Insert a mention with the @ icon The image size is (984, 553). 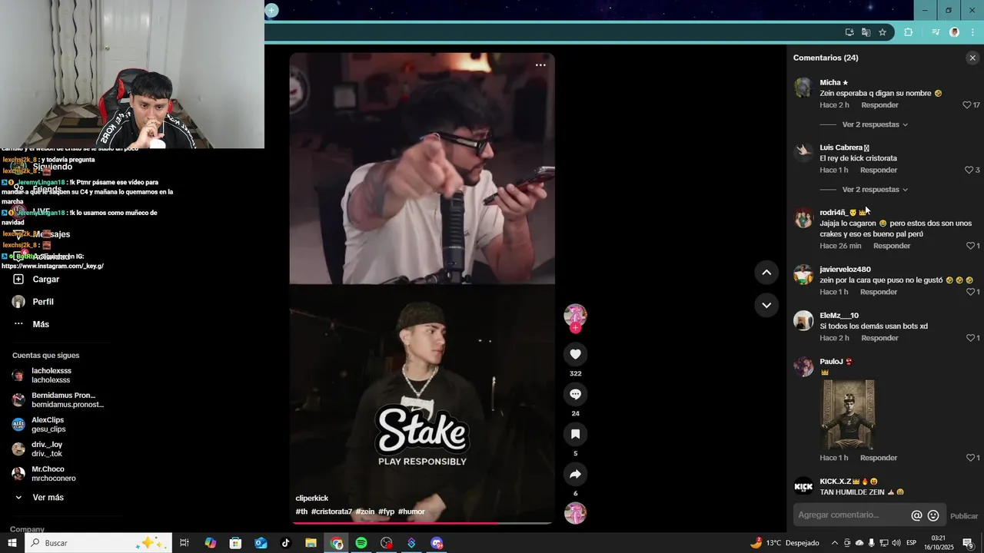tap(916, 515)
